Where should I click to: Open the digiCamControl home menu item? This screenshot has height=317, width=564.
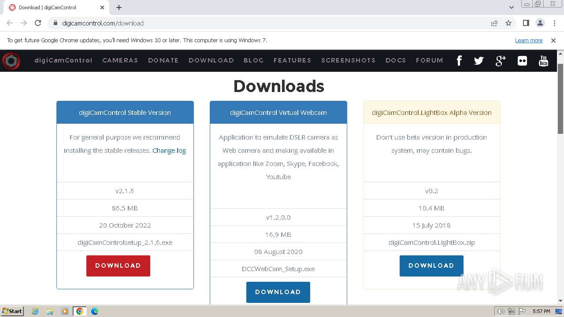click(63, 60)
